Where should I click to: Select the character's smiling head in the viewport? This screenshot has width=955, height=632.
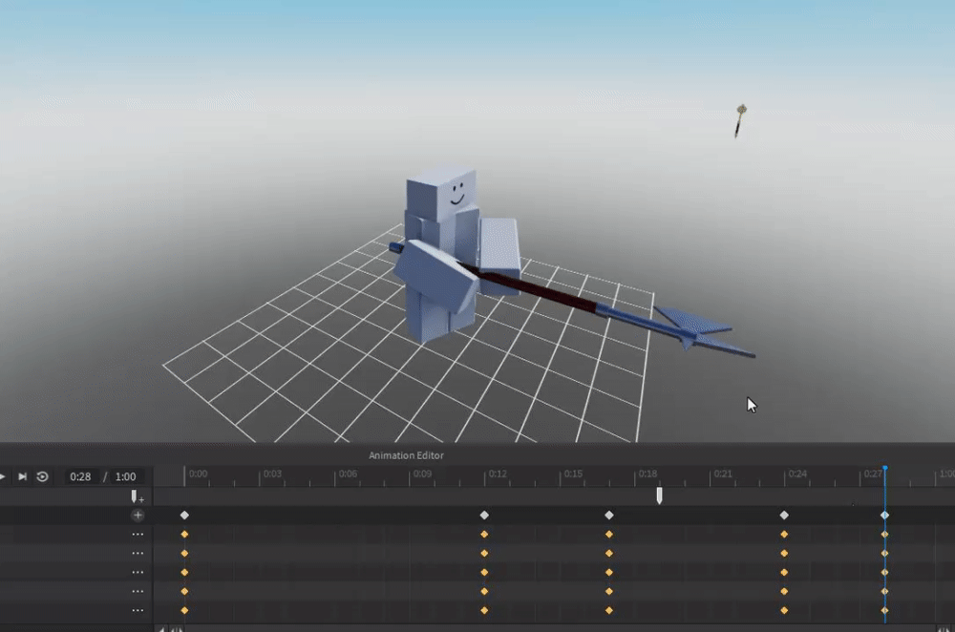pos(441,195)
